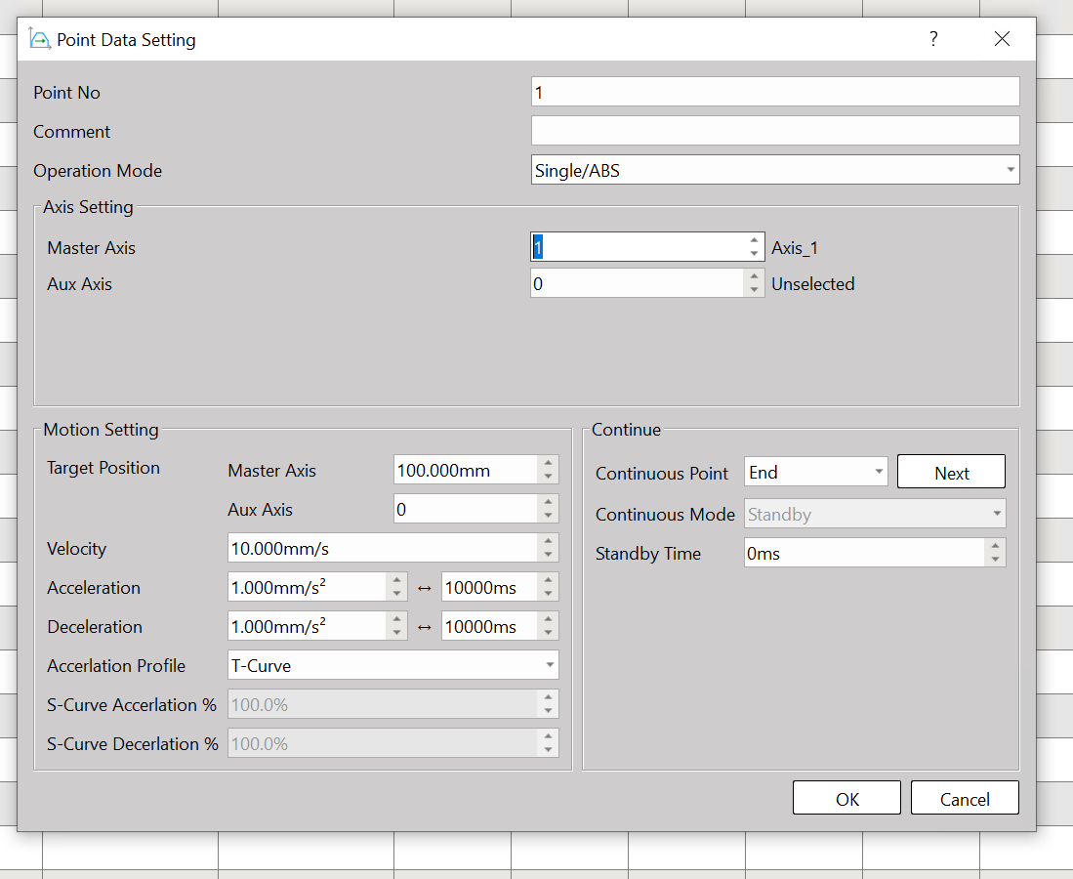Image resolution: width=1073 pixels, height=879 pixels.
Task: Confirm settings with the OK button
Action: pyautogui.click(x=846, y=798)
